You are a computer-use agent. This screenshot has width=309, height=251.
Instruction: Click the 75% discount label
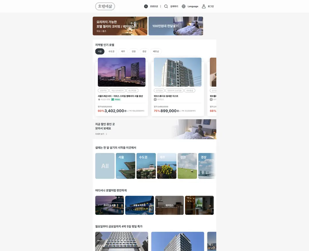[157, 111]
